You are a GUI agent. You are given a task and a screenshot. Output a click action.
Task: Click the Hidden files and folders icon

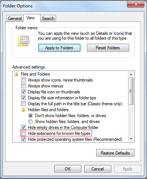[x=23, y=110]
